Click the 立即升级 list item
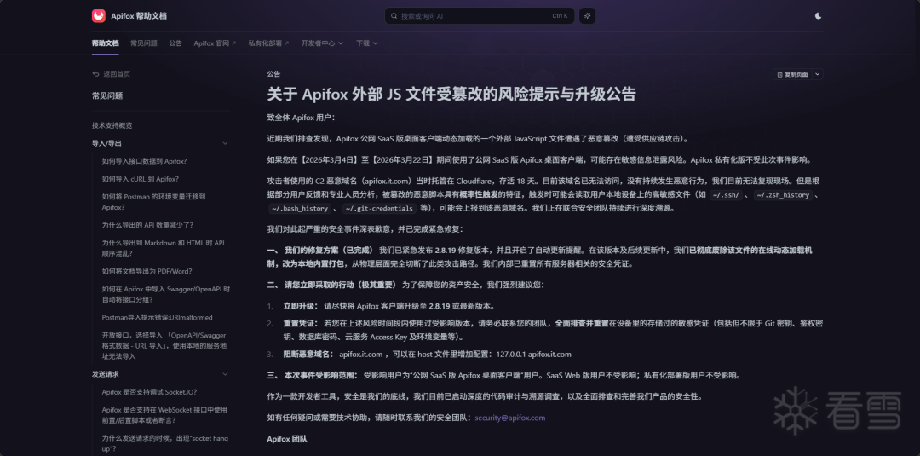Screen dimensions: 920x456 (389, 306)
